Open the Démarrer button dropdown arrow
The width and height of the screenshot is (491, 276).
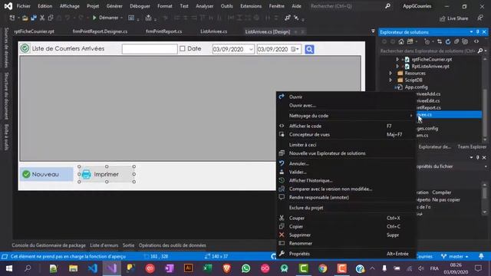121,18
